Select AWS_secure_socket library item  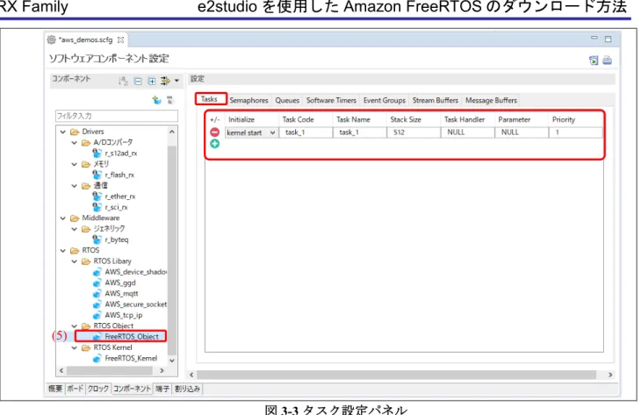[x=135, y=304]
